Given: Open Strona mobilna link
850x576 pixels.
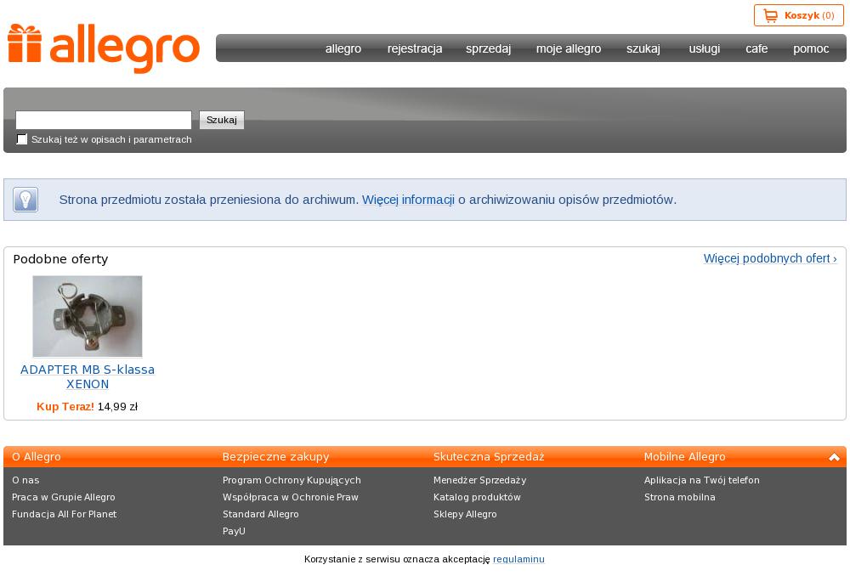Looking at the screenshot, I should tap(679, 497).
